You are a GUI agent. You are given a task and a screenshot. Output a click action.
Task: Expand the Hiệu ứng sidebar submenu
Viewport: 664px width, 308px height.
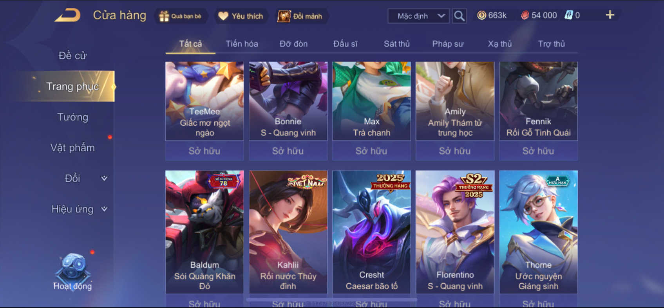pos(104,209)
